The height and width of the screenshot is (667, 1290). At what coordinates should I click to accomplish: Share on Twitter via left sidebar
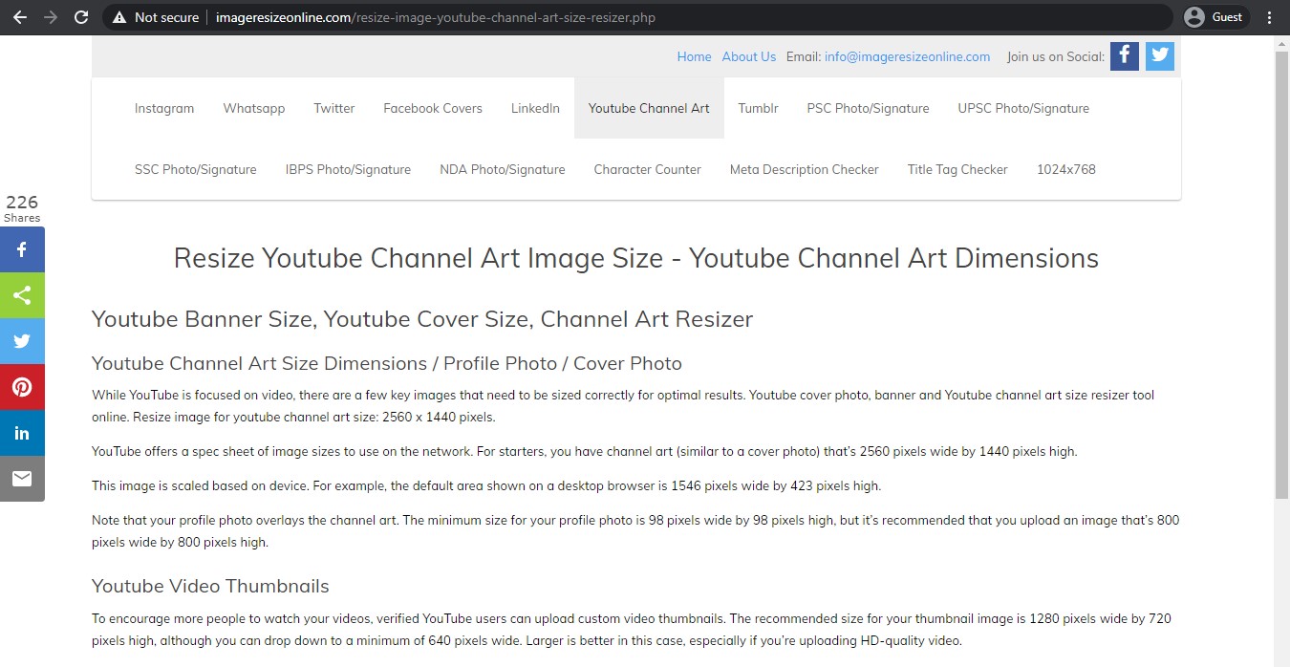coord(22,341)
